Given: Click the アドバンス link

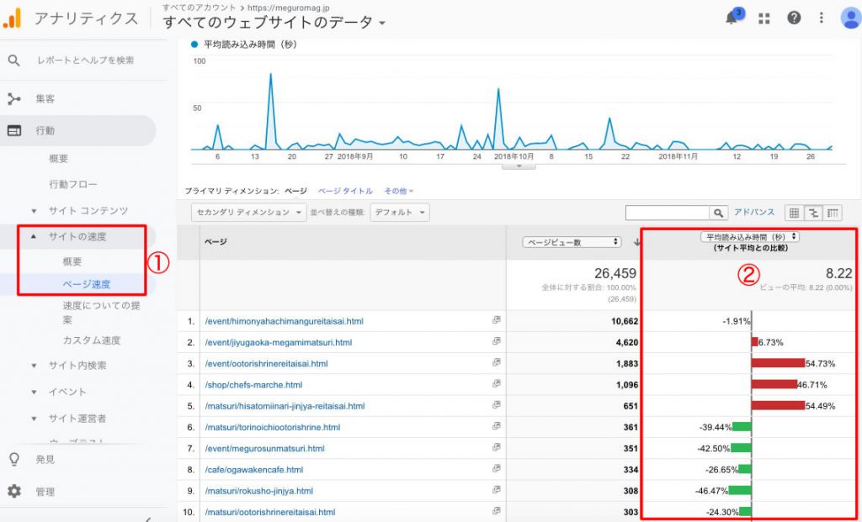Looking at the screenshot, I should 754,214.
